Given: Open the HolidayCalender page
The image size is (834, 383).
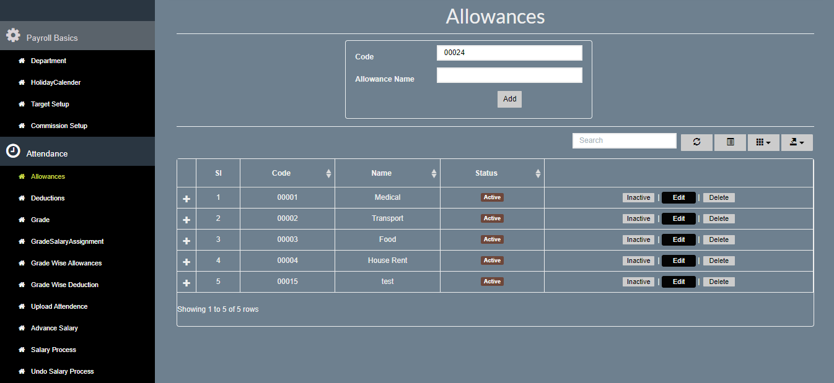Looking at the screenshot, I should coord(56,82).
